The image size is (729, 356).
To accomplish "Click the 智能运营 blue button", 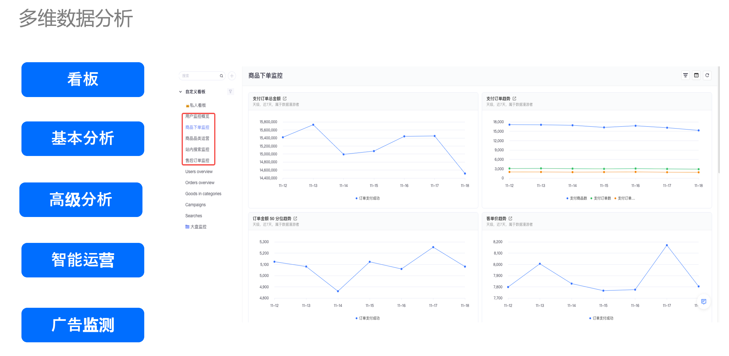I will [83, 260].
